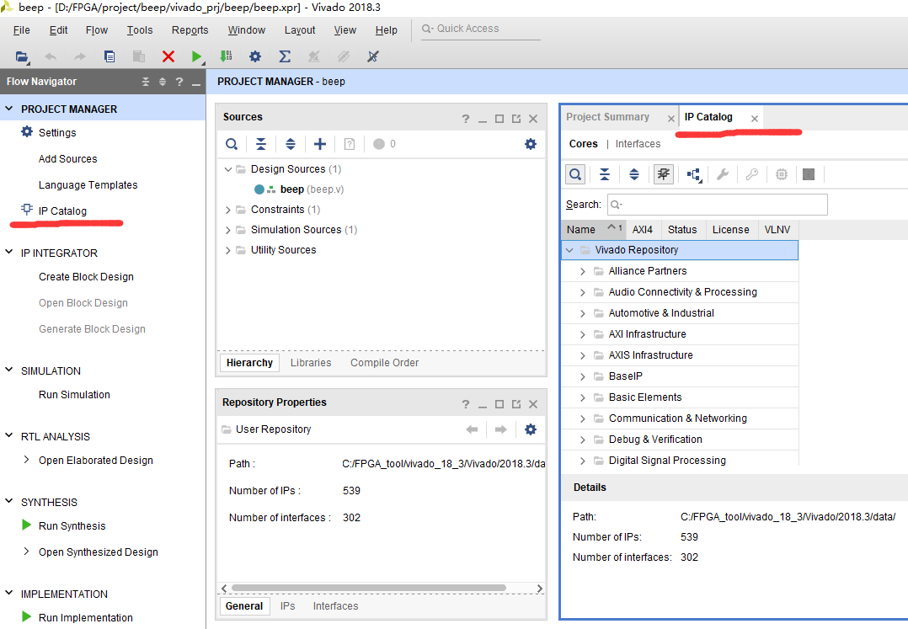Switch to Compile Order tab

384,363
